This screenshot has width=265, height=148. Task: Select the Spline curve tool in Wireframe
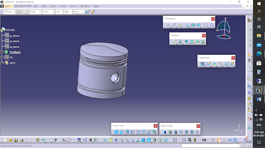212,25
